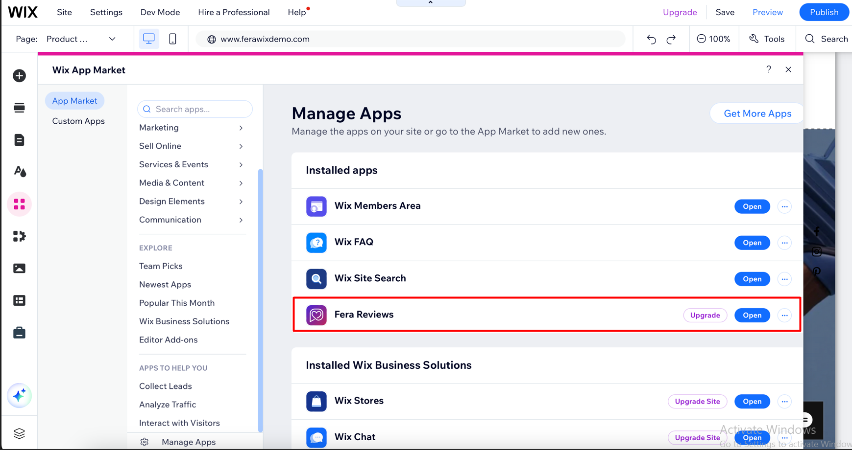The width and height of the screenshot is (852, 450).
Task: Open the Dev Mode menu
Action: [160, 12]
